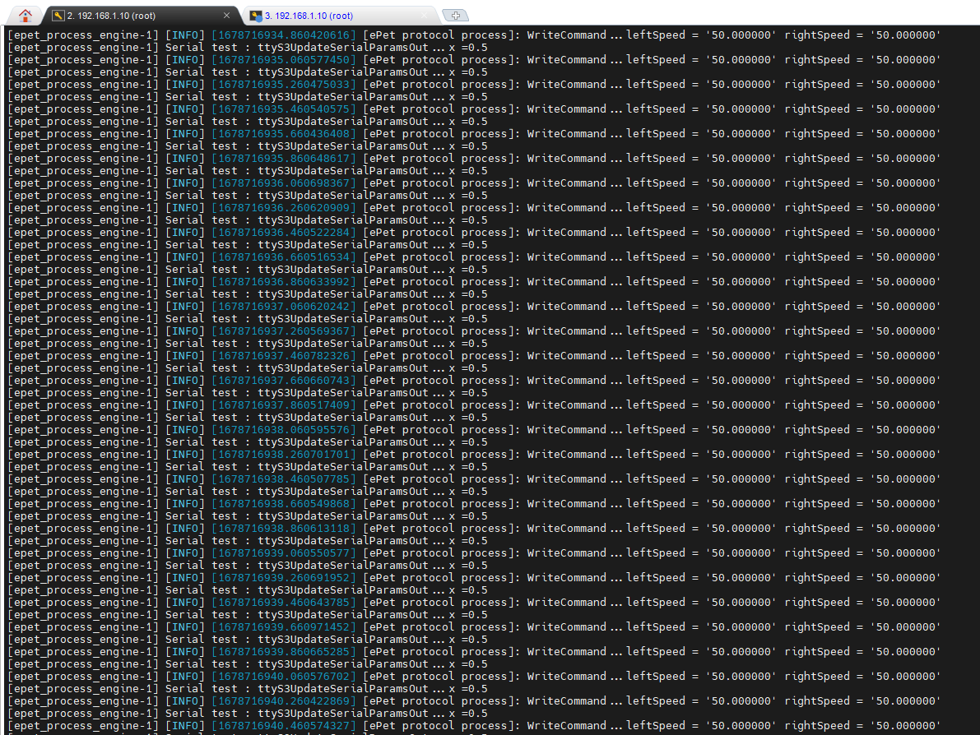Viewport: 980px width, 735px height.
Task: Select timestamp 1678716939.060550577
Action: (284, 553)
